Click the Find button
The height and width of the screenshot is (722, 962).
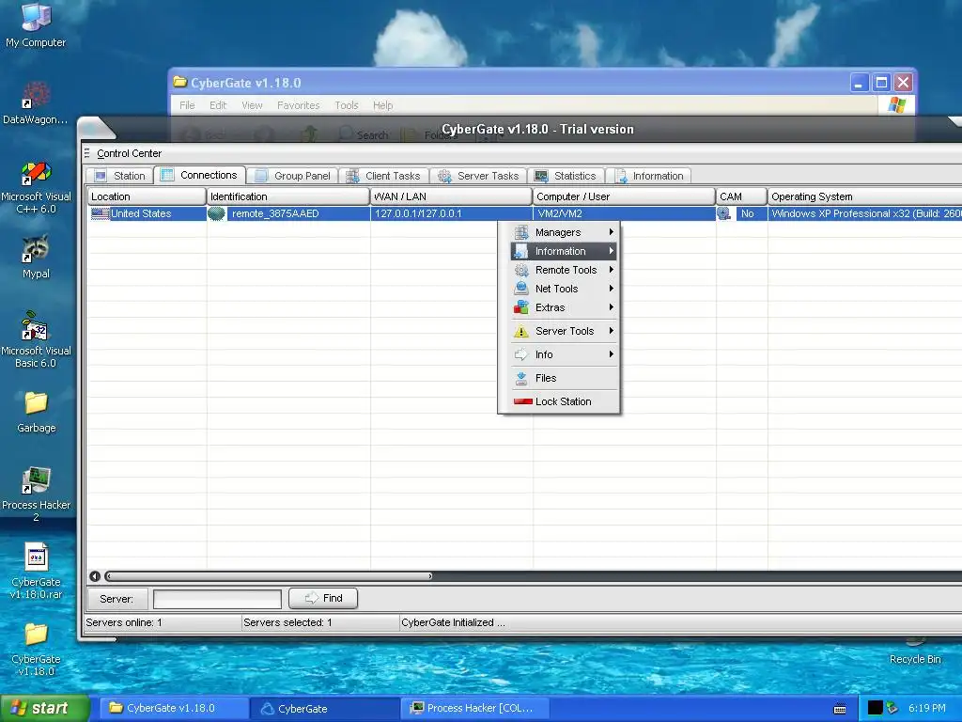point(323,598)
